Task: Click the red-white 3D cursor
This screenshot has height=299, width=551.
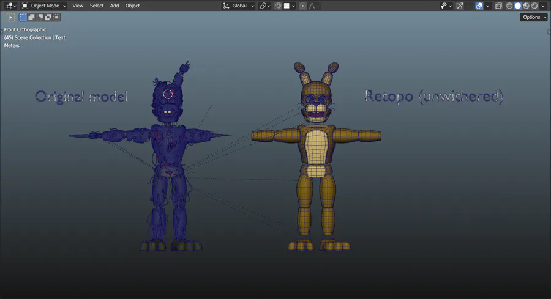Action: pos(168,94)
